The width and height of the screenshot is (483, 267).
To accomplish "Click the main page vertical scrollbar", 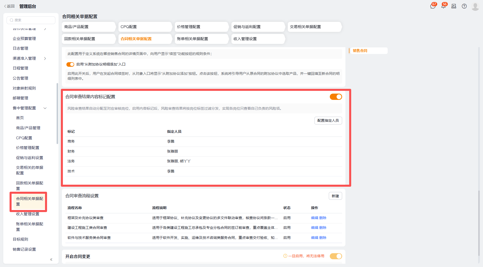I will pyautogui.click(x=479, y=223).
